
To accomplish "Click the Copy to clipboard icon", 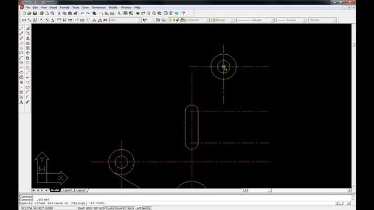I will pos(64,13).
